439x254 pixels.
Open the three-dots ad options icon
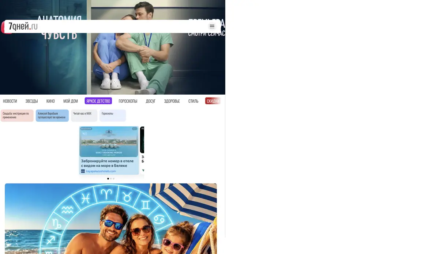click(x=135, y=129)
